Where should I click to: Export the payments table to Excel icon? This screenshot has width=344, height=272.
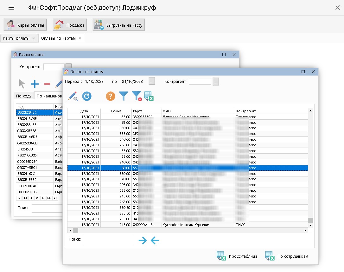(149, 96)
